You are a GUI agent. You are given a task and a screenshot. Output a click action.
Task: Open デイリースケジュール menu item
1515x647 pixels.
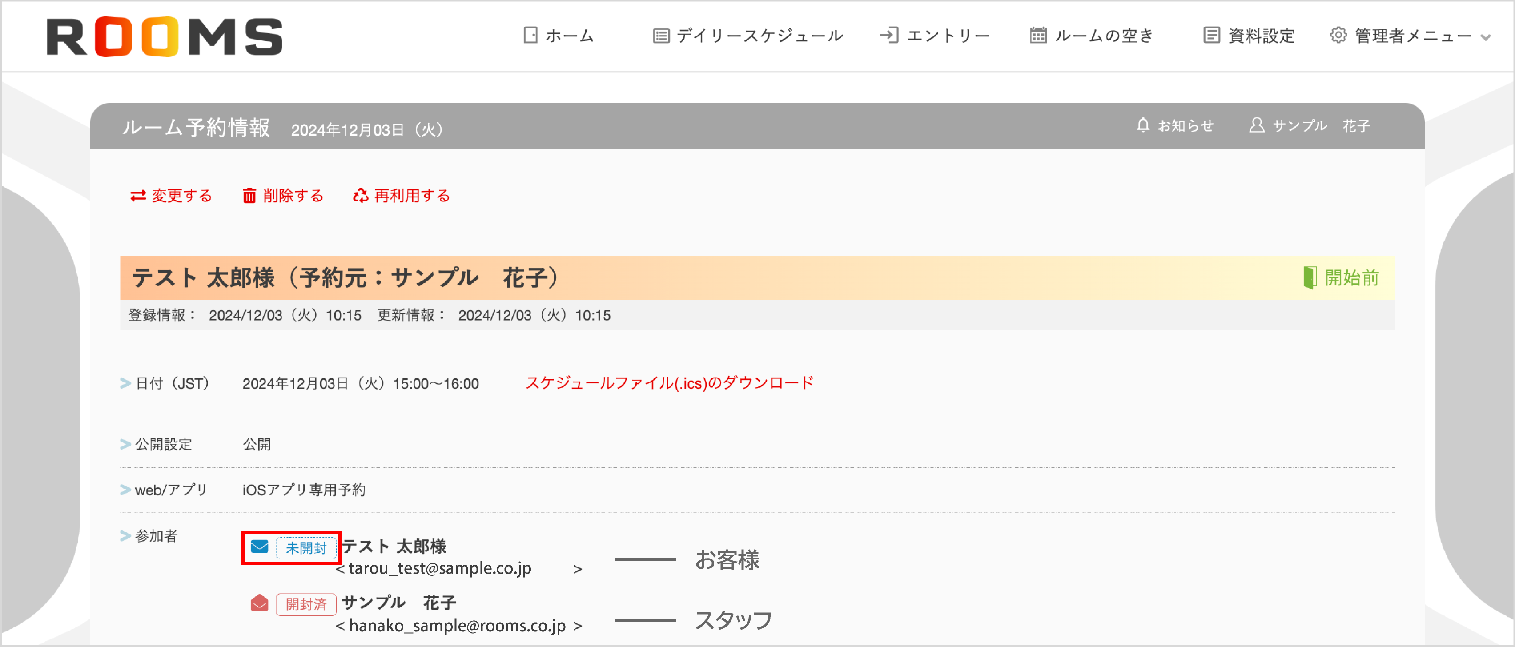tap(760, 35)
